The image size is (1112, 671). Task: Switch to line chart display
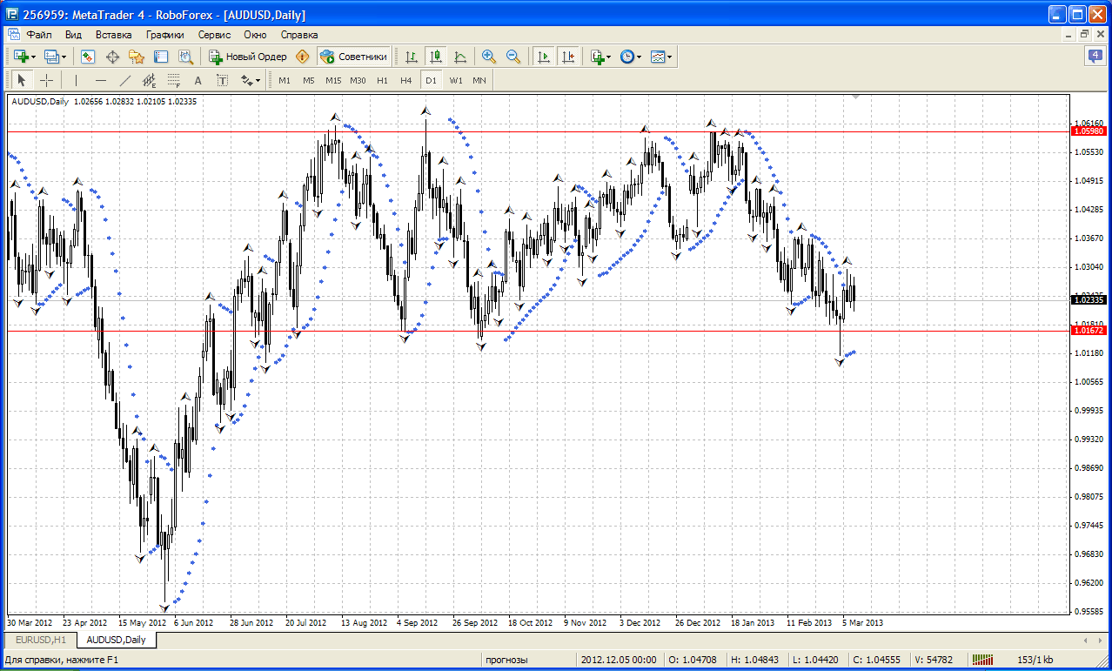tap(460, 57)
